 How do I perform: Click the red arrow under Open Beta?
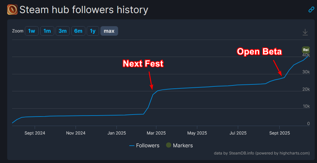coord(277,67)
